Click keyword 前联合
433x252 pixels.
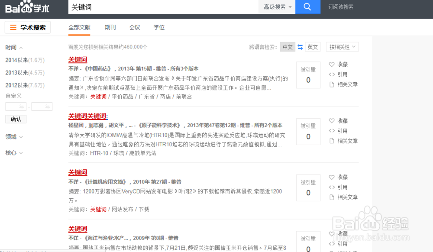[184, 97]
